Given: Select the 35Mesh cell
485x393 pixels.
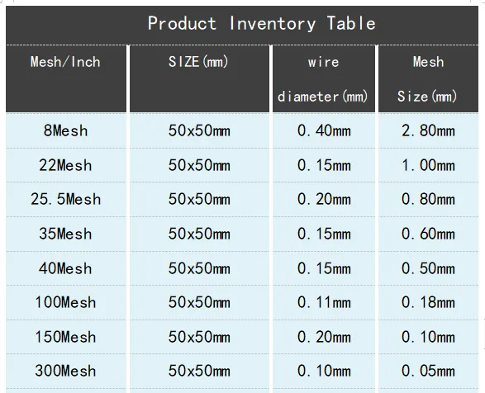Looking at the screenshot, I should (65, 234).
